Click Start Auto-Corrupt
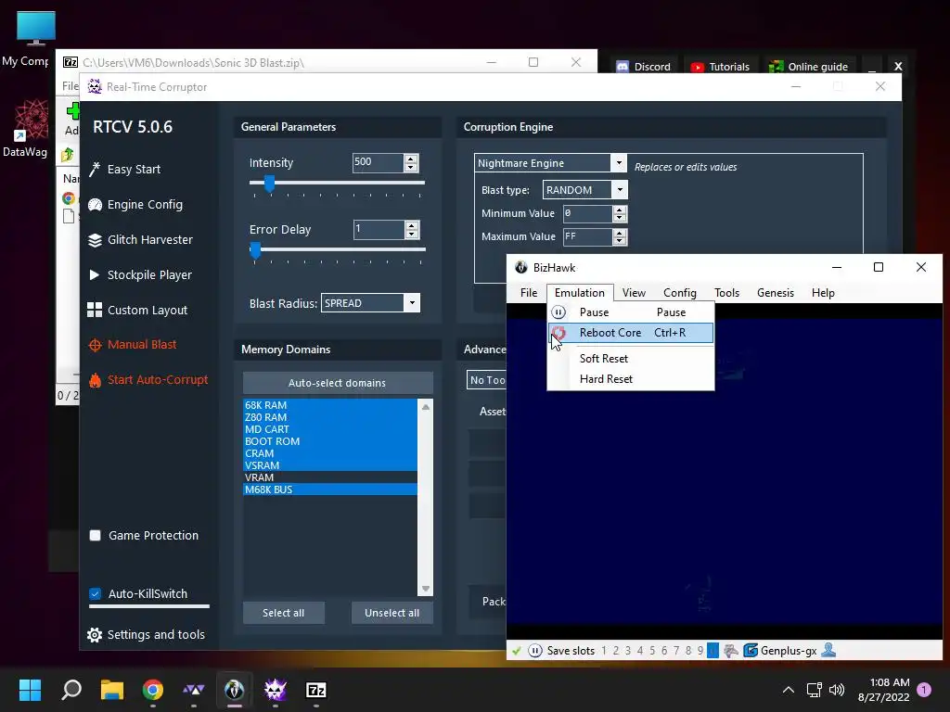Viewport: 950px width, 712px height. coord(148,379)
